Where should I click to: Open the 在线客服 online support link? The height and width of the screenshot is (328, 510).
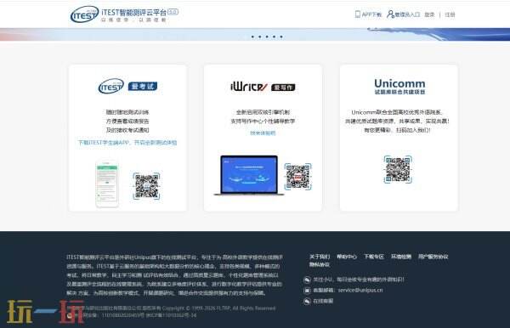pyautogui.click(x=323, y=301)
